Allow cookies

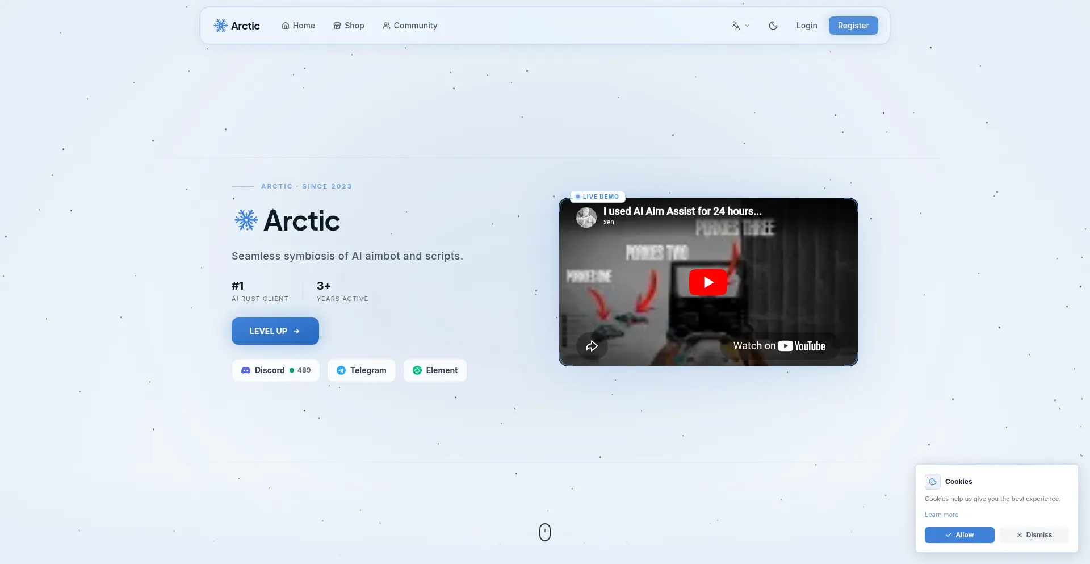coord(959,535)
